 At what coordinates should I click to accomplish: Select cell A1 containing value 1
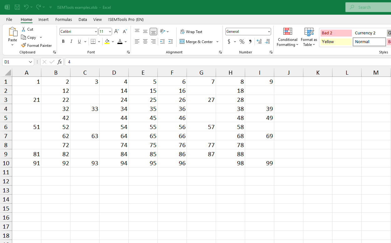tap(27, 82)
